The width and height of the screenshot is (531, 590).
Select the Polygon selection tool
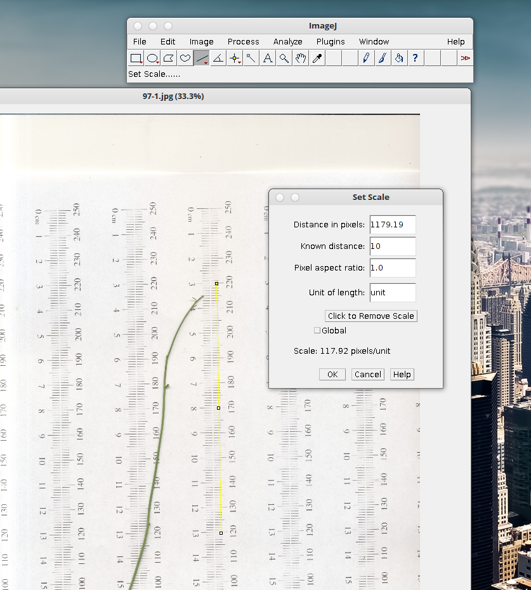coord(169,58)
